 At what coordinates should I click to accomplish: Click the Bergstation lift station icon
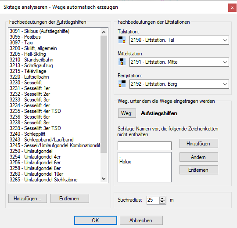coord(122,84)
